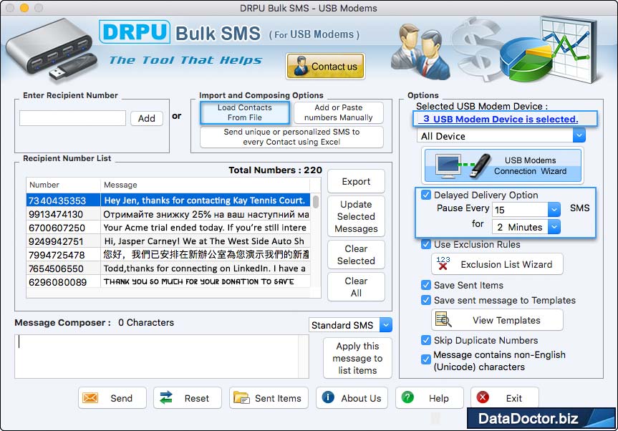Image resolution: width=618 pixels, height=431 pixels.
Task: Open the Pause Every 15 SMS dropdown
Action: pos(554,209)
